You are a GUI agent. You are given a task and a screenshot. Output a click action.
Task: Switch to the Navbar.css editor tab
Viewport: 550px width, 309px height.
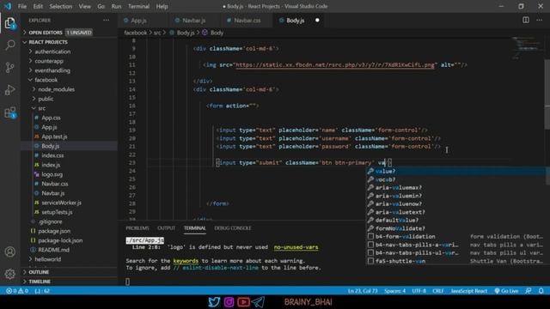point(247,21)
